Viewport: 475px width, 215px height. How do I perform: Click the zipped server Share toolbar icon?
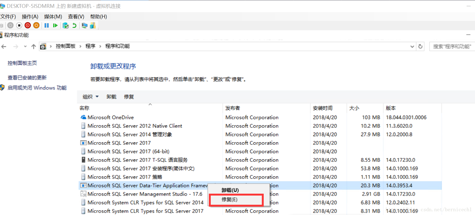(93, 25)
